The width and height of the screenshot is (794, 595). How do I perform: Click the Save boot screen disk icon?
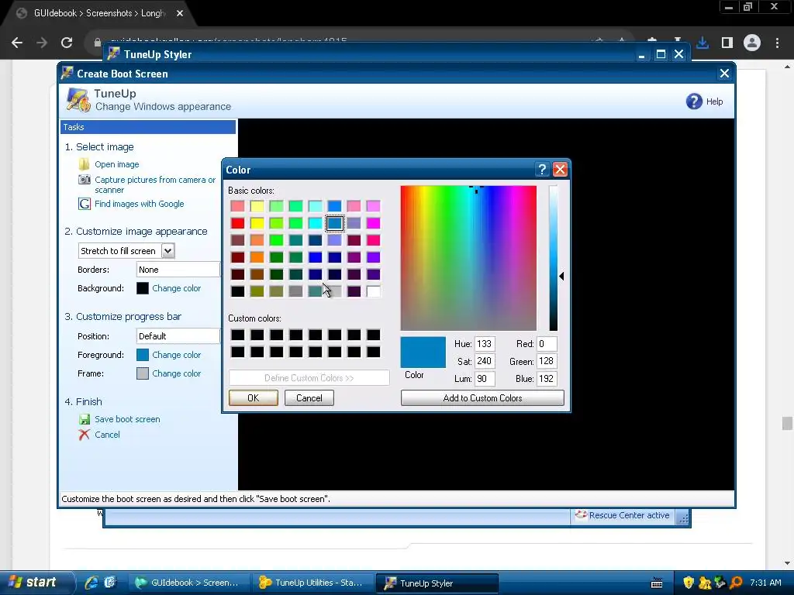(x=84, y=419)
